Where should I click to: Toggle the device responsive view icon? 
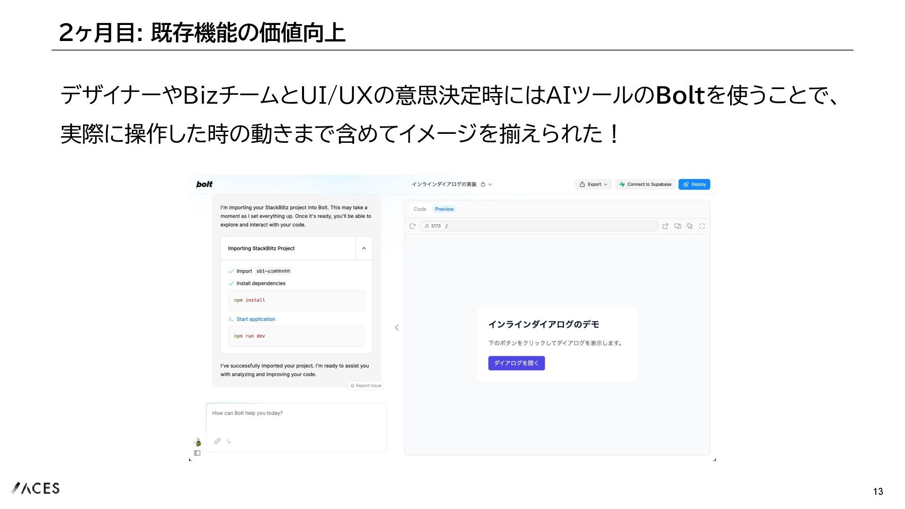[x=678, y=226]
